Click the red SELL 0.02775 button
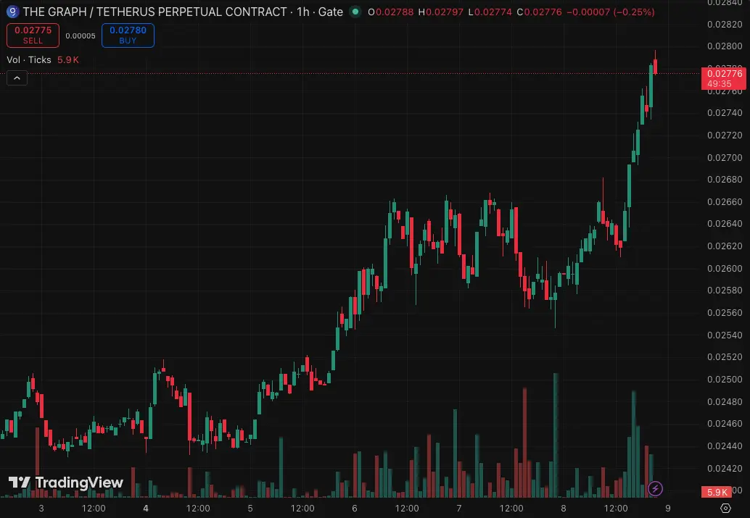This screenshot has width=750, height=518. coord(33,35)
